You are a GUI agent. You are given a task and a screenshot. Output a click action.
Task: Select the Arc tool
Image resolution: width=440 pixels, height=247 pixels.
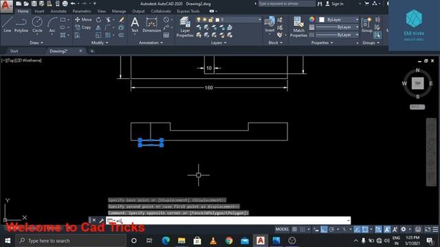(x=52, y=25)
